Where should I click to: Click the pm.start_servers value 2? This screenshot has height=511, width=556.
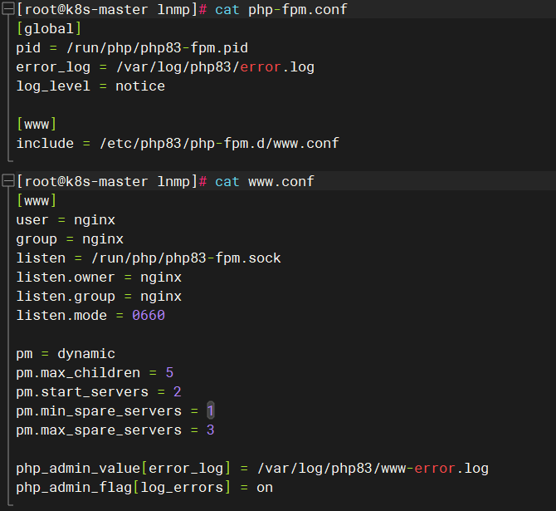pyautogui.click(x=178, y=392)
